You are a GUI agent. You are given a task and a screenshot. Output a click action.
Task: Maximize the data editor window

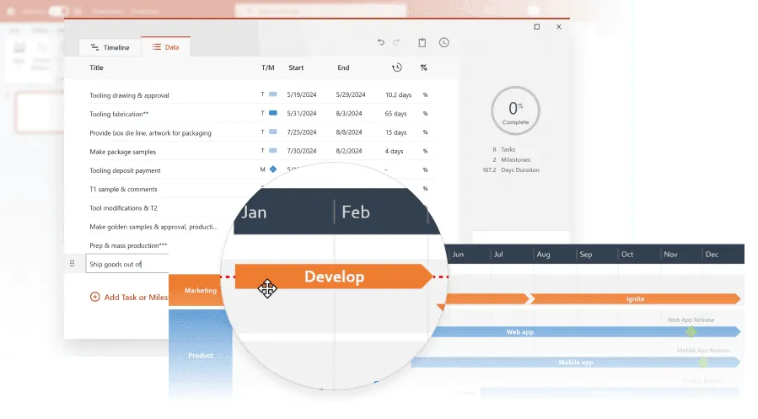click(x=537, y=27)
